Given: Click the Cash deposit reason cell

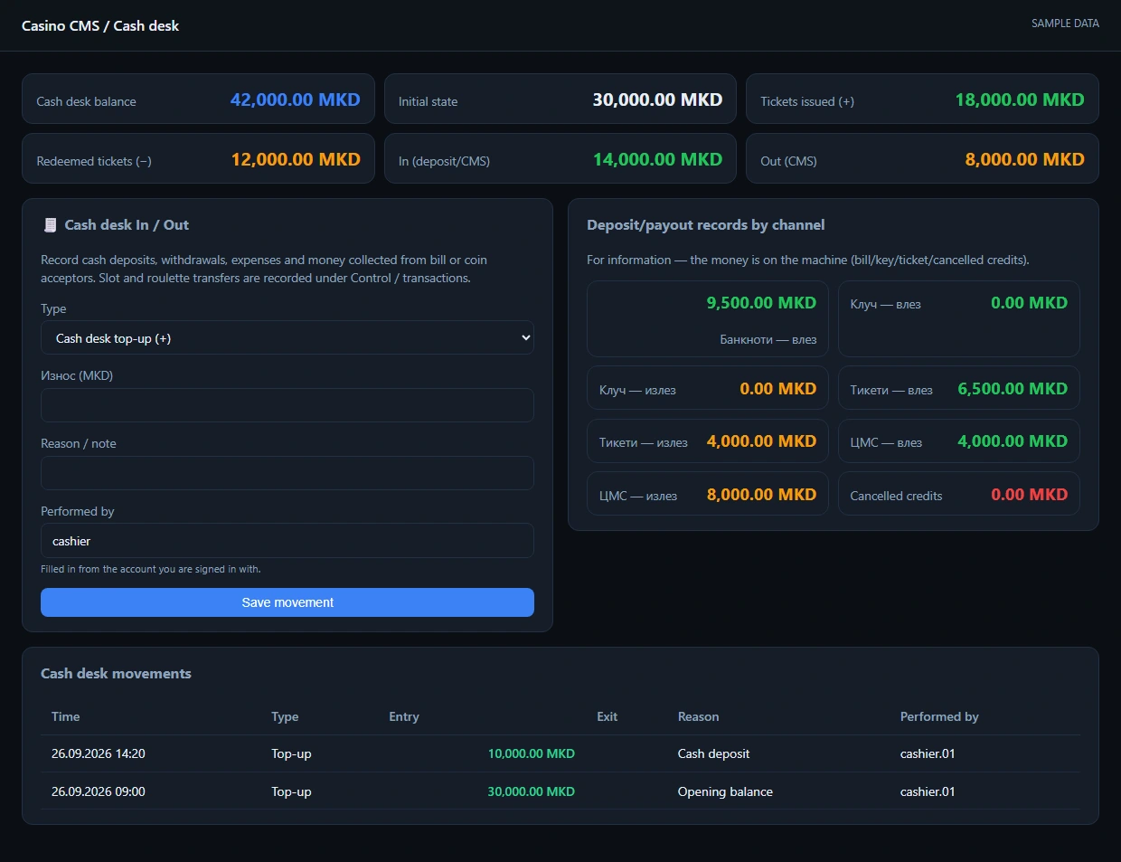Looking at the screenshot, I should (x=713, y=753).
